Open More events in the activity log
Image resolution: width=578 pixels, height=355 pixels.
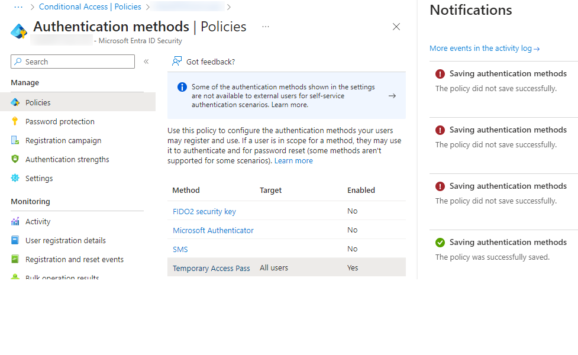485,49
